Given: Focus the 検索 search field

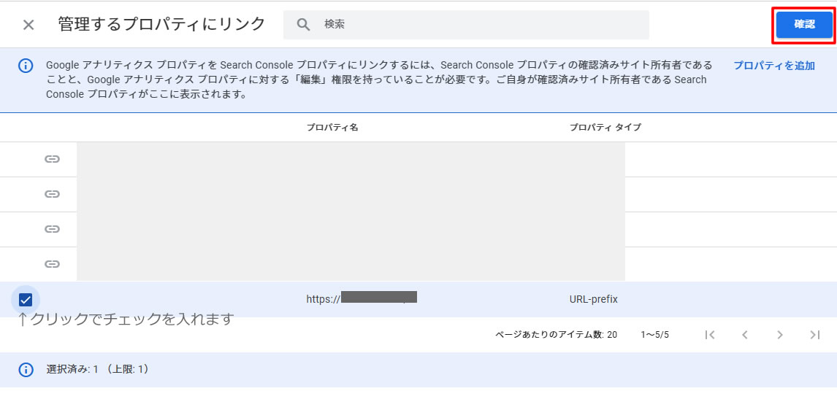Looking at the screenshot, I should 466,25.
